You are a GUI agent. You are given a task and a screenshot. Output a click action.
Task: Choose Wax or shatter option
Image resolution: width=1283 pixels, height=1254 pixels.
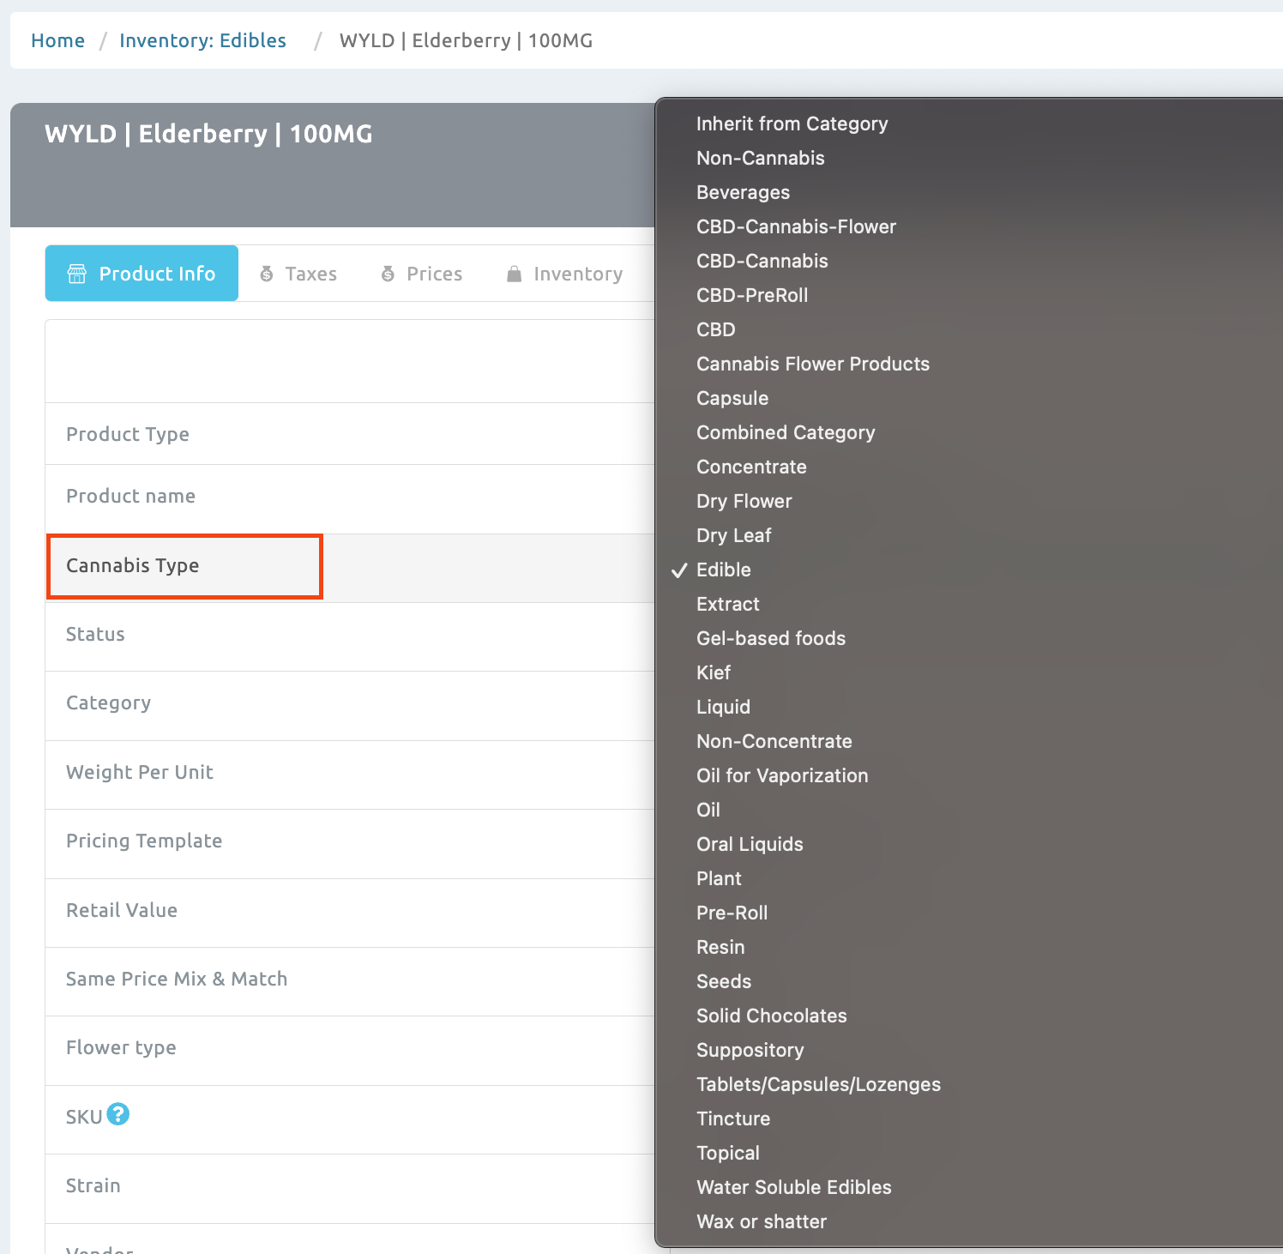(761, 1221)
